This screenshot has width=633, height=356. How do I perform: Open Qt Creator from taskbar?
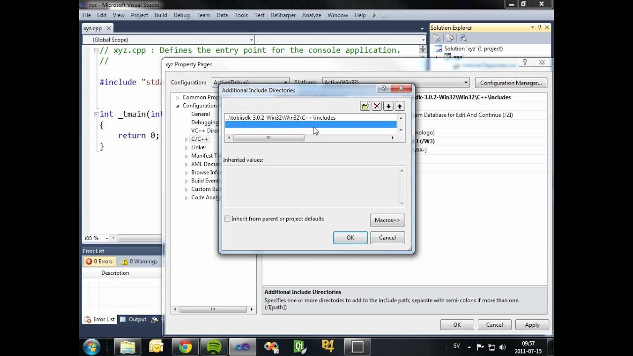pyautogui.click(x=300, y=347)
